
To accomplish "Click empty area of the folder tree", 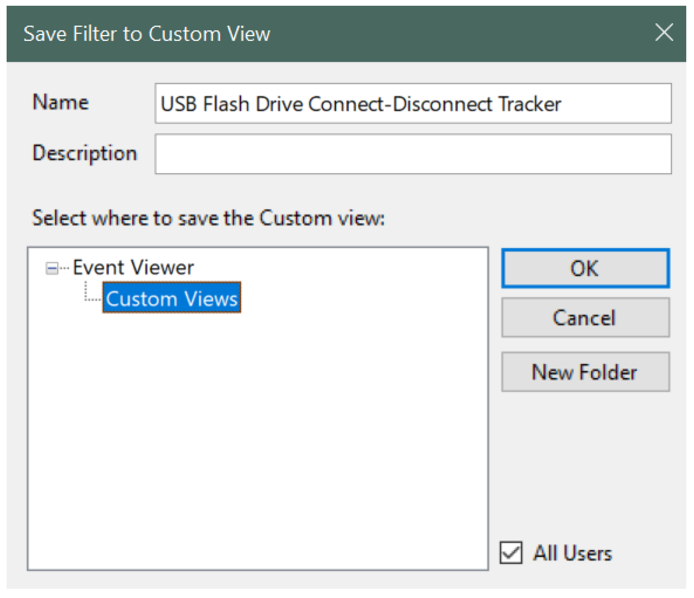I will click(x=258, y=435).
